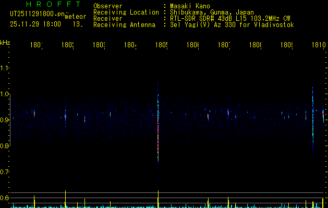Click the 0.6 frequency axis label
Screen dimensions: 328x208
tap(5, 198)
